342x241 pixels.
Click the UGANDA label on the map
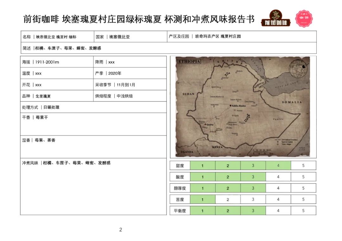click(x=187, y=152)
